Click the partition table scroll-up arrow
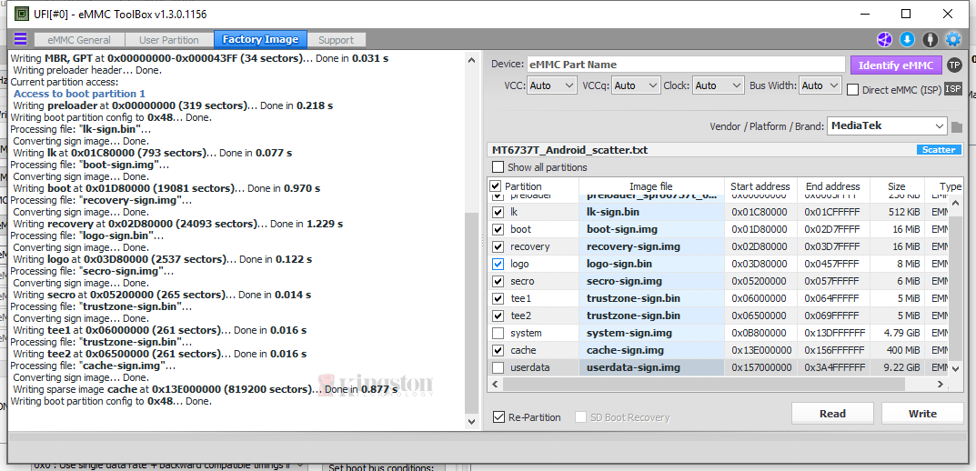The height and width of the screenshot is (471, 976). [956, 204]
